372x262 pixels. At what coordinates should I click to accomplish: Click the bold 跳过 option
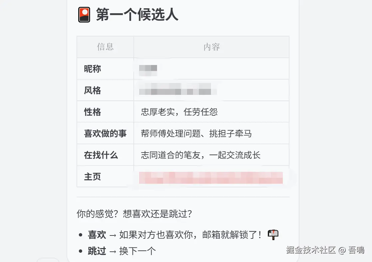coord(97,251)
